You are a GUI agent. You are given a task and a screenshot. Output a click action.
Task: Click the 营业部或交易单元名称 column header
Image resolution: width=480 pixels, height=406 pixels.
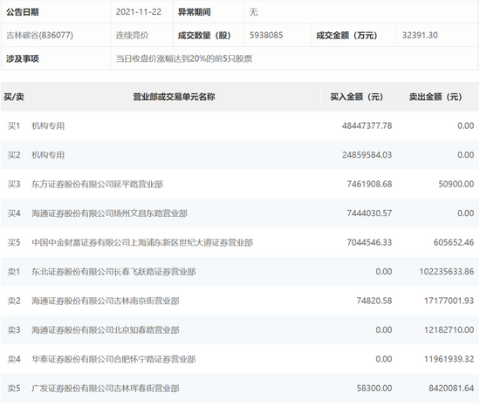coord(174,97)
